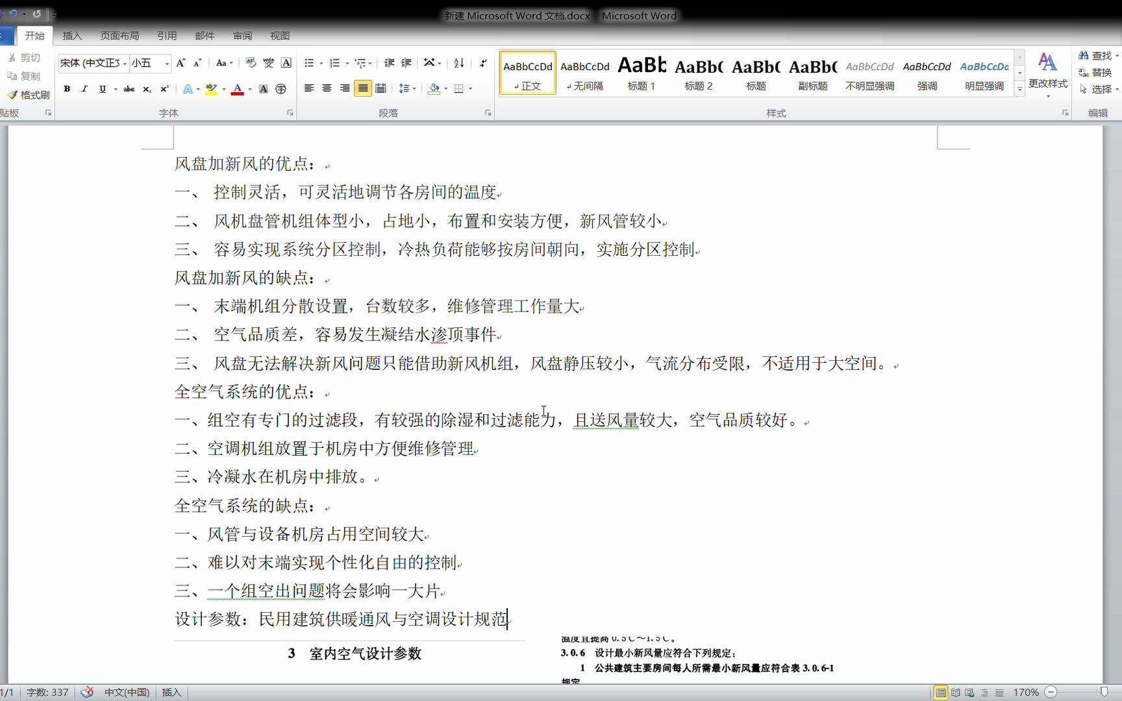Open Font dialog launcher
The width and height of the screenshot is (1122, 701).
290,113
